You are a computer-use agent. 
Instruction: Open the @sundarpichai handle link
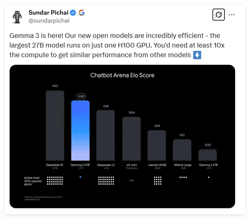click(x=49, y=21)
